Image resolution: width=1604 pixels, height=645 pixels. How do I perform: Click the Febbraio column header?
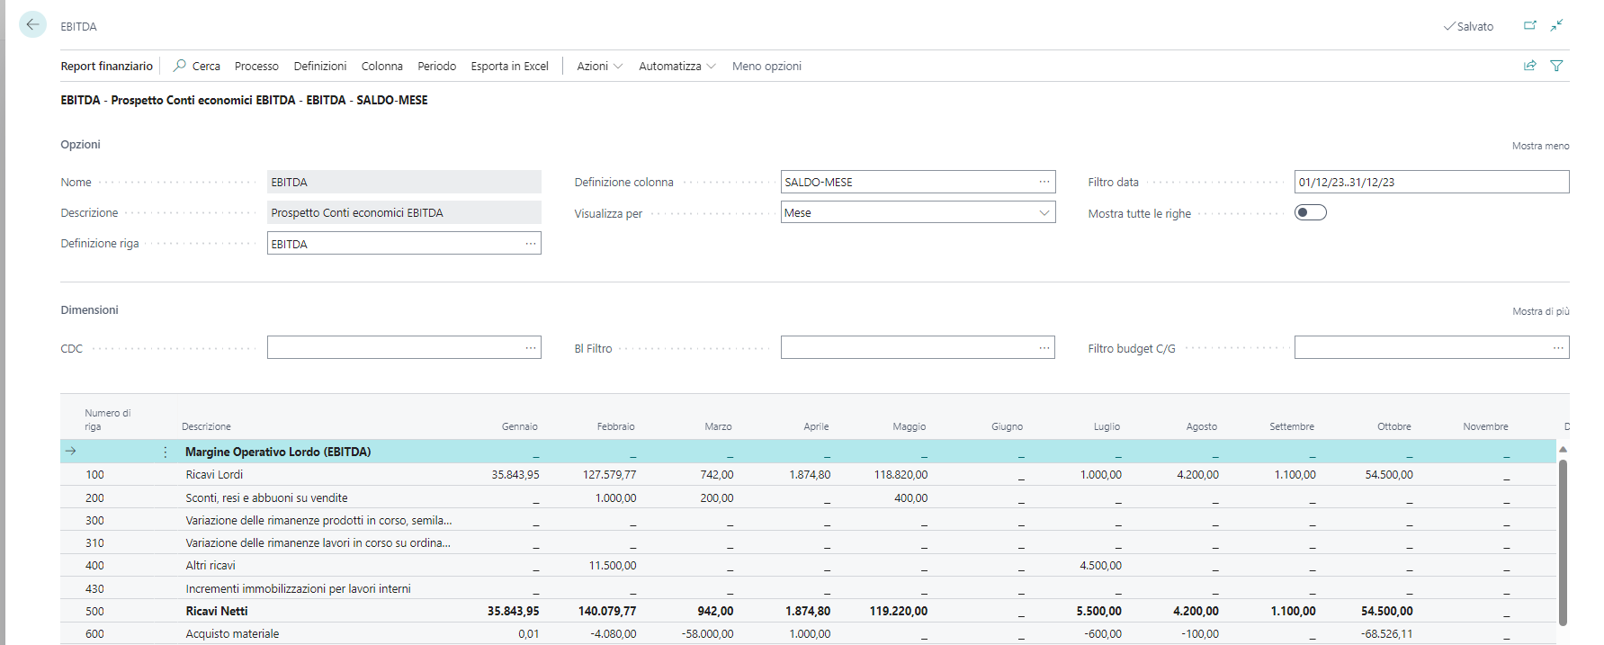click(x=615, y=426)
